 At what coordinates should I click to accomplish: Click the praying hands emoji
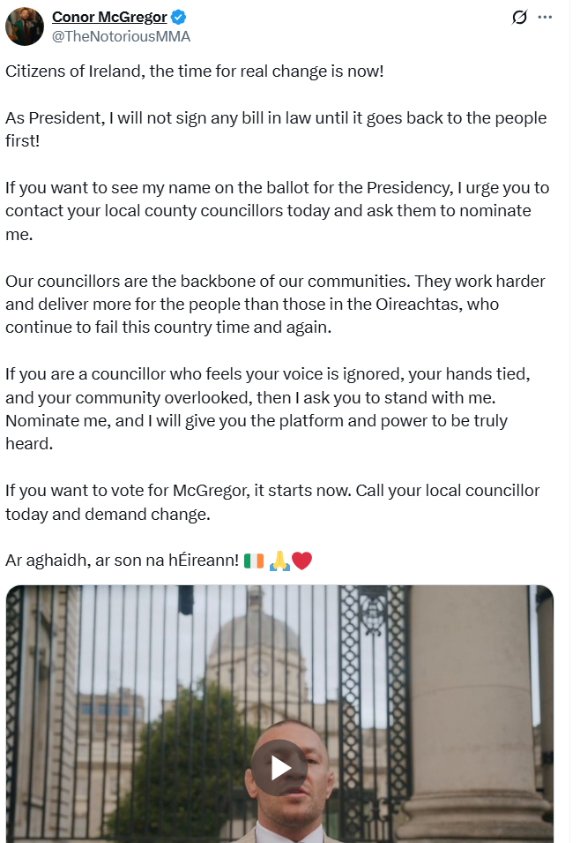pyautogui.click(x=279, y=561)
